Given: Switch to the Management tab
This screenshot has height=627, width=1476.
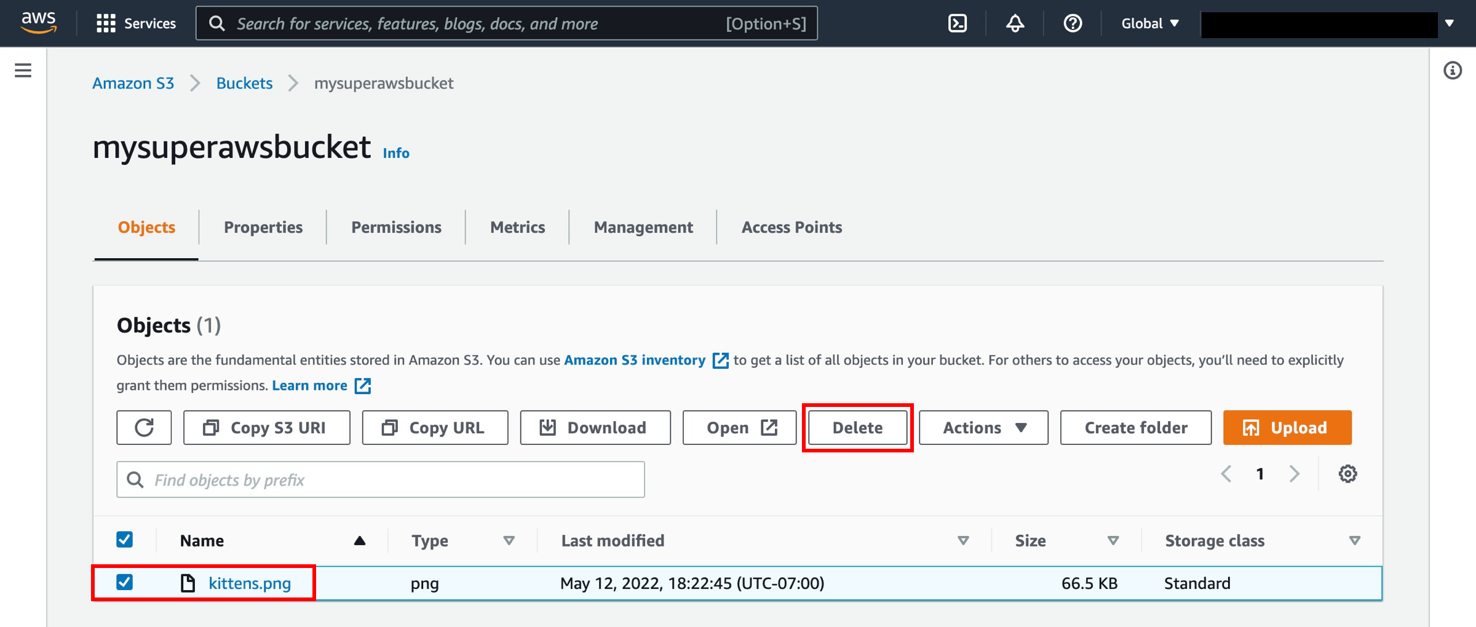Looking at the screenshot, I should pos(643,227).
